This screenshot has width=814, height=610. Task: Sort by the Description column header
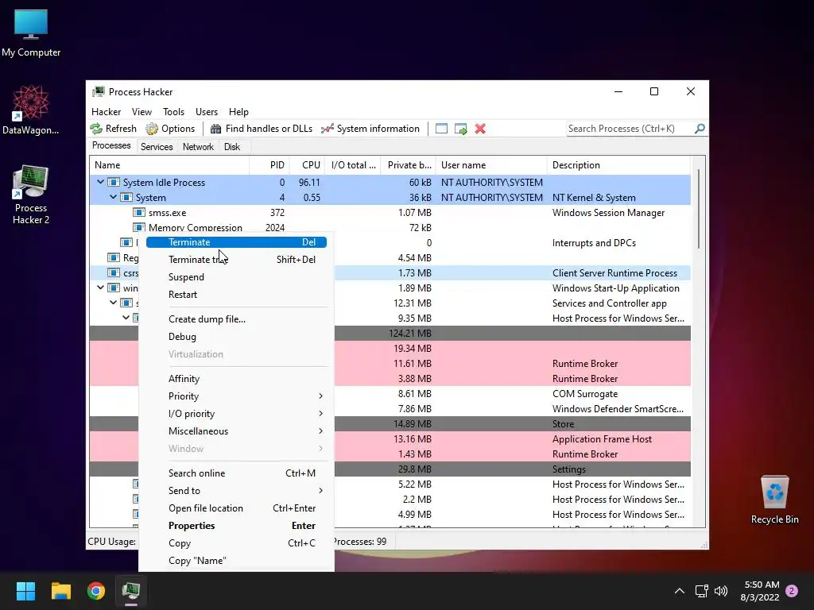tap(618, 165)
